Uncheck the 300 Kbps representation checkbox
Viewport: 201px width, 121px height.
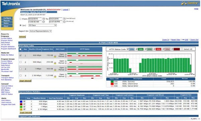point(20,55)
